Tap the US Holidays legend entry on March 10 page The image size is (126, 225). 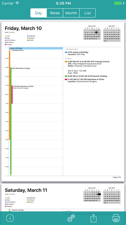click(10, 40)
